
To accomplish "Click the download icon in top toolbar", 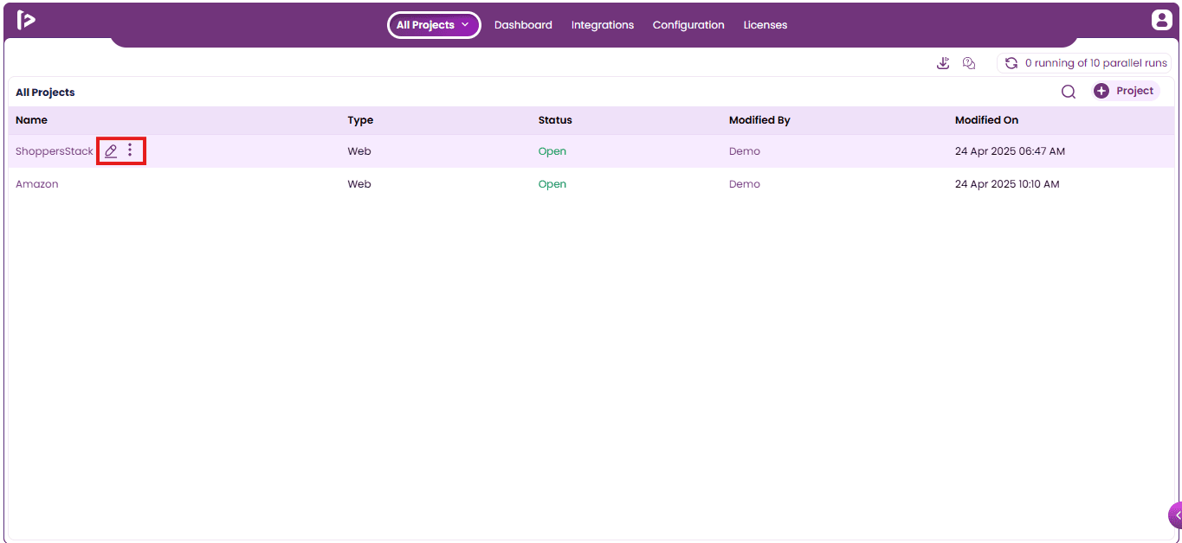I will tap(943, 63).
